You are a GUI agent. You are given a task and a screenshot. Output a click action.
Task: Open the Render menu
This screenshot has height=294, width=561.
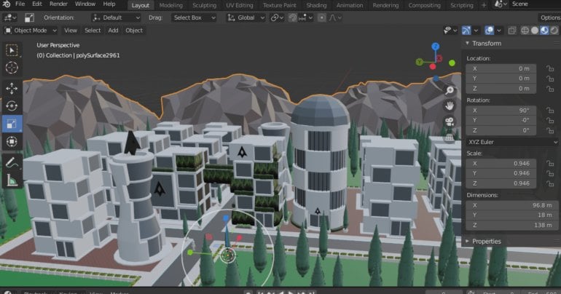[58, 4]
